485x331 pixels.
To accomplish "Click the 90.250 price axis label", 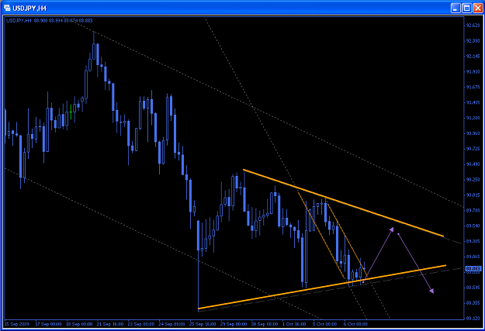I will pos(473,180).
